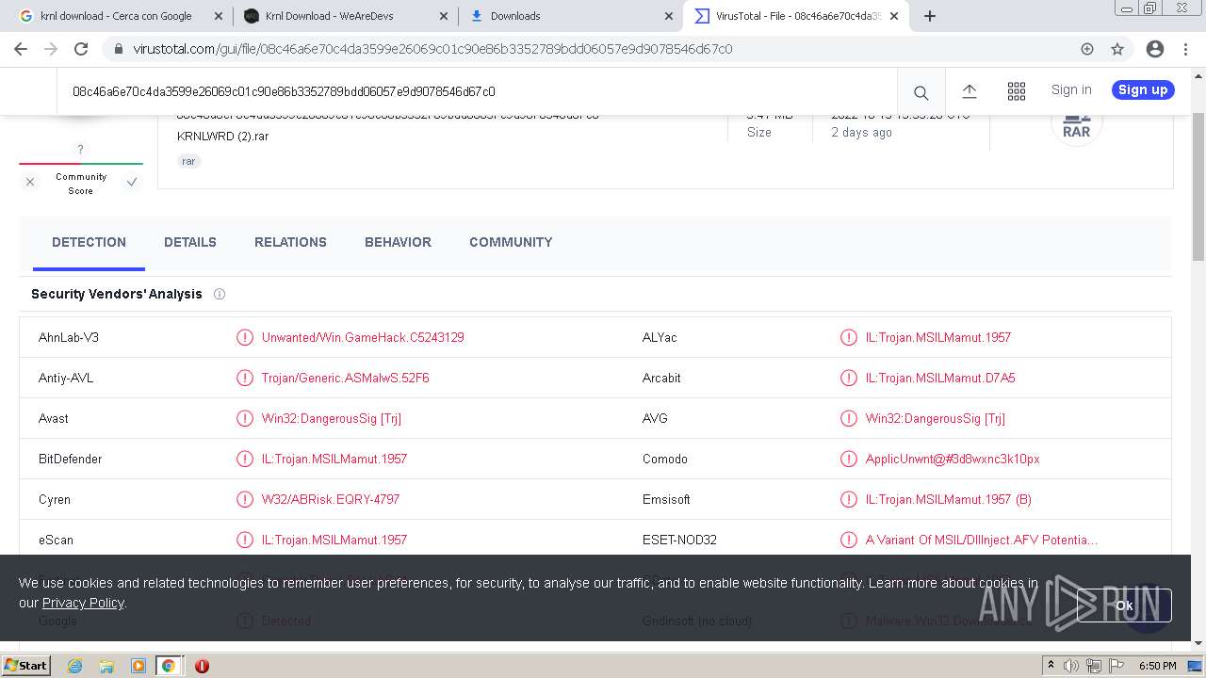Click the ESET-NOD32 detection alert icon
The image size is (1206, 678).
[849, 540]
